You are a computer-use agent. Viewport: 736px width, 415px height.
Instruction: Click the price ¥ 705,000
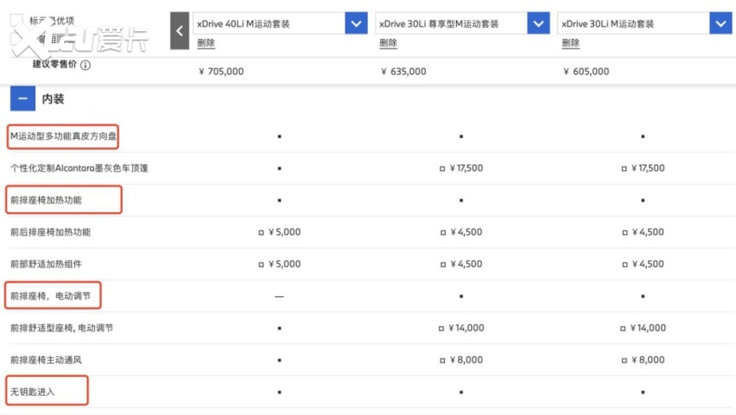coord(221,72)
